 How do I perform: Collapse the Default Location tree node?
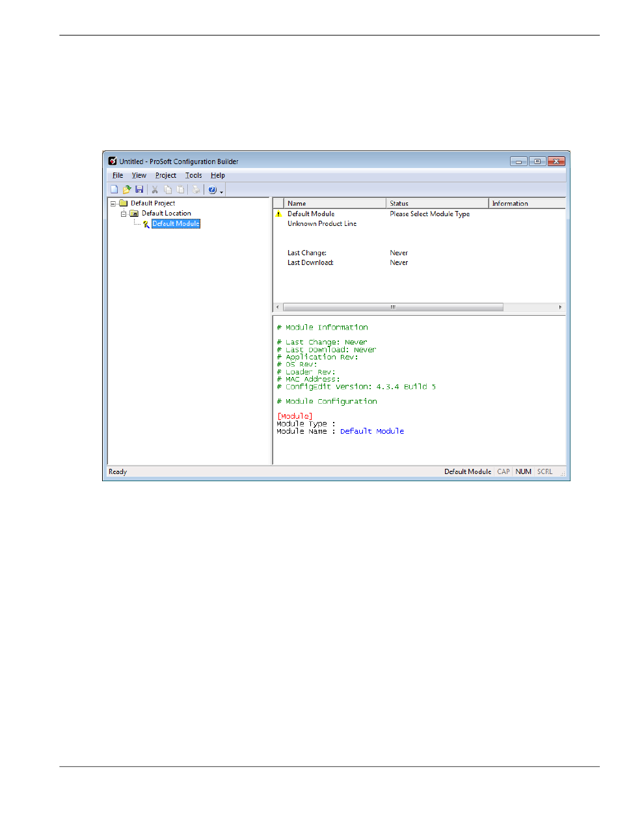124,214
